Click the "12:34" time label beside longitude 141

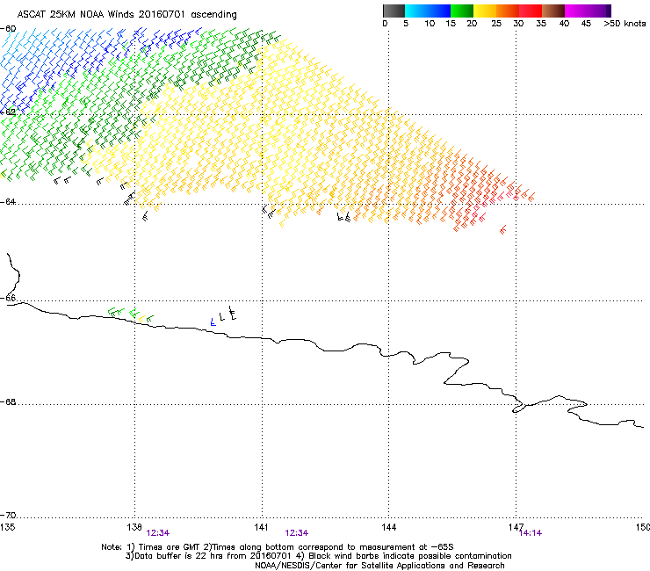pos(297,533)
